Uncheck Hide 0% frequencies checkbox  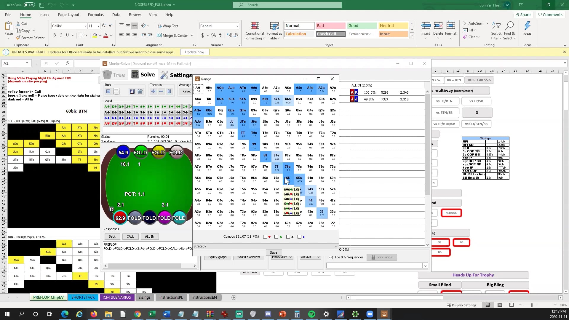(331, 257)
